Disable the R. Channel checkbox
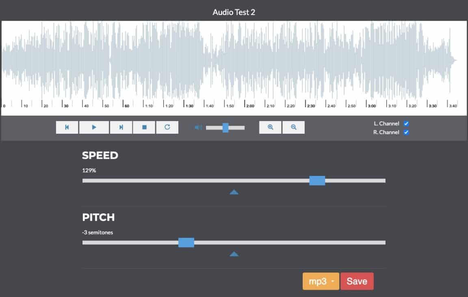 coord(406,132)
